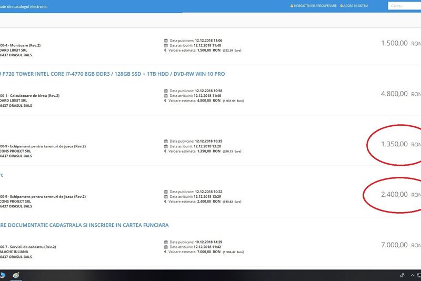
Task: Show hidden system tray icons chevron
Action: point(413,275)
